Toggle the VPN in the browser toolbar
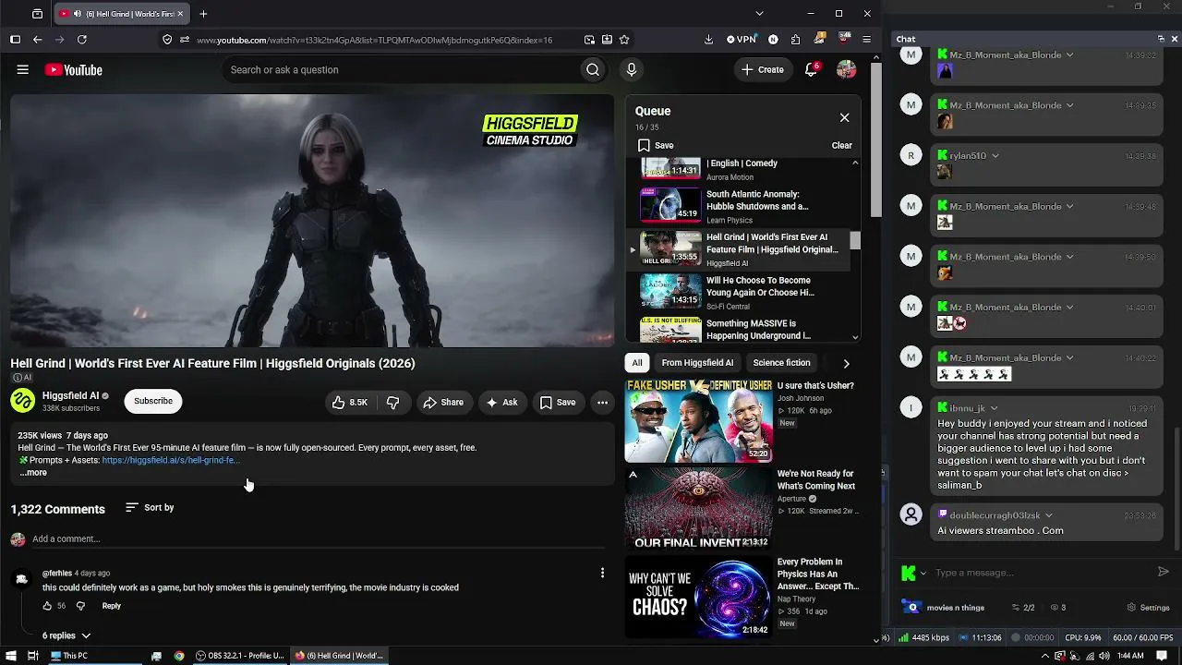Image resolution: width=1182 pixels, height=665 pixels. point(742,40)
